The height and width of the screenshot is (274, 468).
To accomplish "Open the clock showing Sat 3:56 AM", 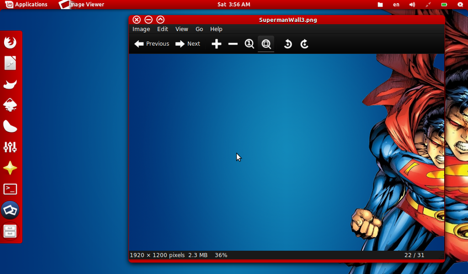I will click(x=234, y=5).
